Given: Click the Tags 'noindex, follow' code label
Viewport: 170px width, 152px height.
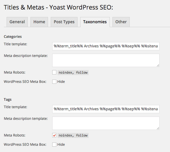Looking at the screenshot, I should [73, 135].
